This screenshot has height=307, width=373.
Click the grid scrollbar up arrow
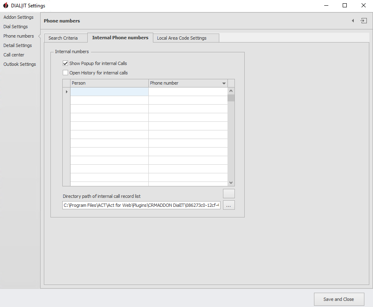tap(231, 91)
